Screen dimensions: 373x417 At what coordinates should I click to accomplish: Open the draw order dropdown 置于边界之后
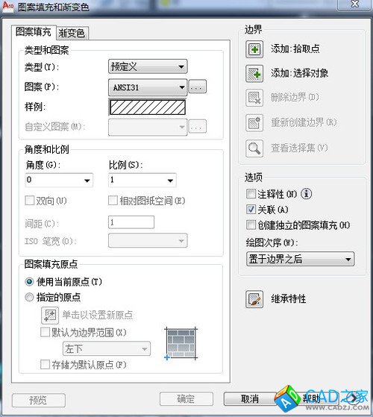pyautogui.click(x=300, y=259)
